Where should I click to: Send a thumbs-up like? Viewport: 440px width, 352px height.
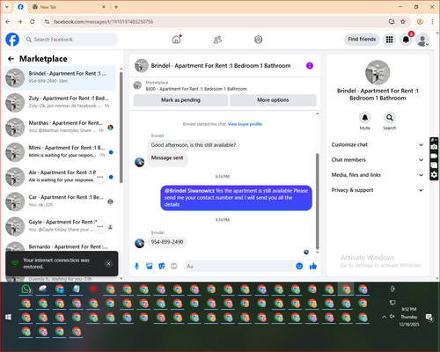pyautogui.click(x=313, y=266)
